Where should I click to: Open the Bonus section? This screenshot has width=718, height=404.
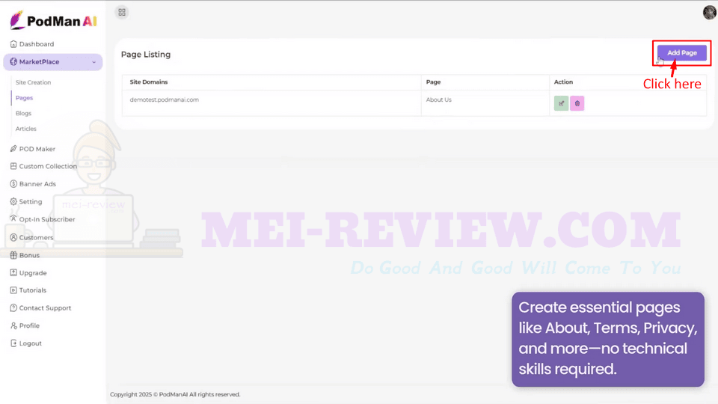29,255
